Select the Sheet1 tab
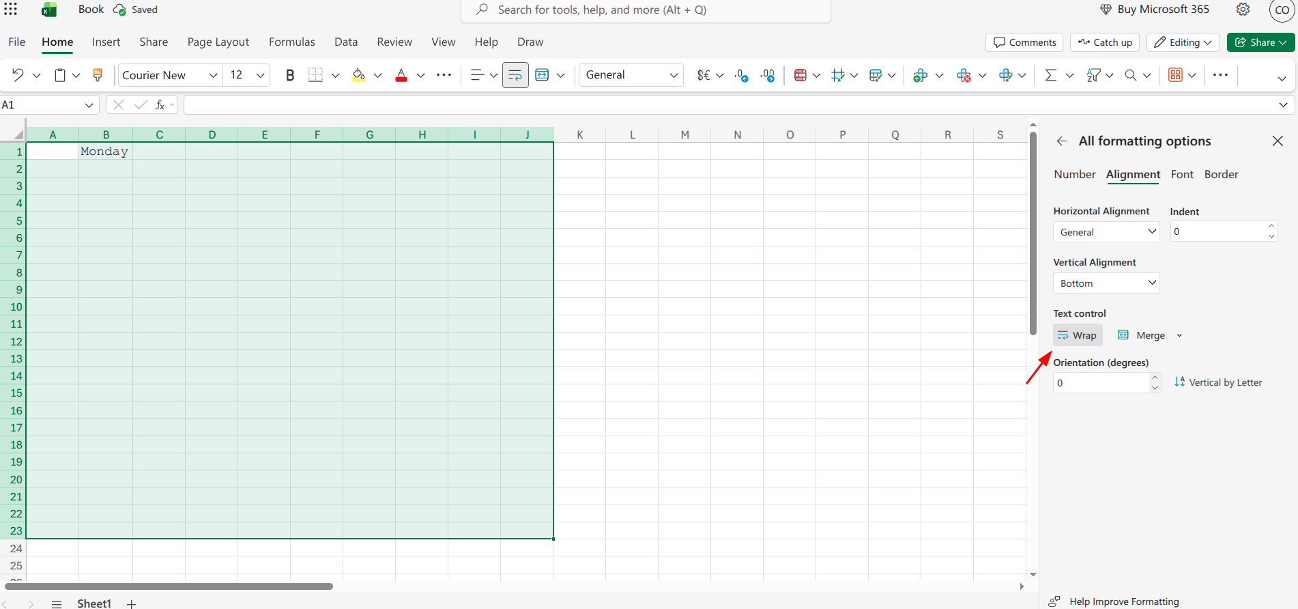 coord(93,603)
